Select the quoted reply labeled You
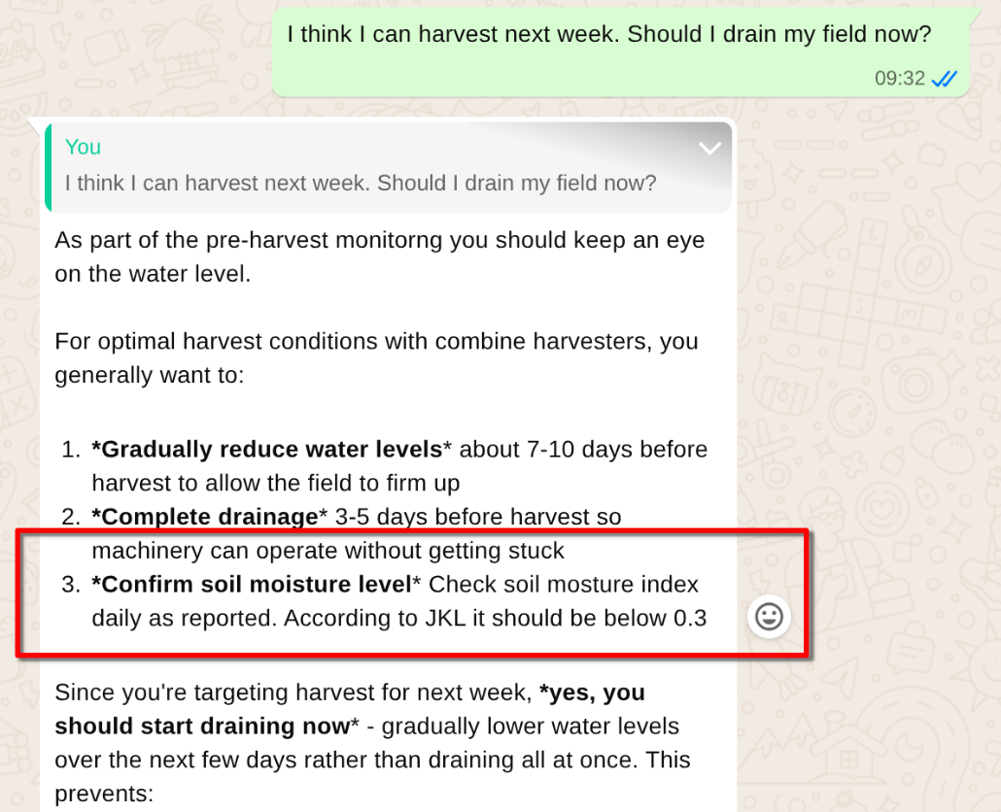The width and height of the screenshot is (1001, 812). (x=384, y=165)
